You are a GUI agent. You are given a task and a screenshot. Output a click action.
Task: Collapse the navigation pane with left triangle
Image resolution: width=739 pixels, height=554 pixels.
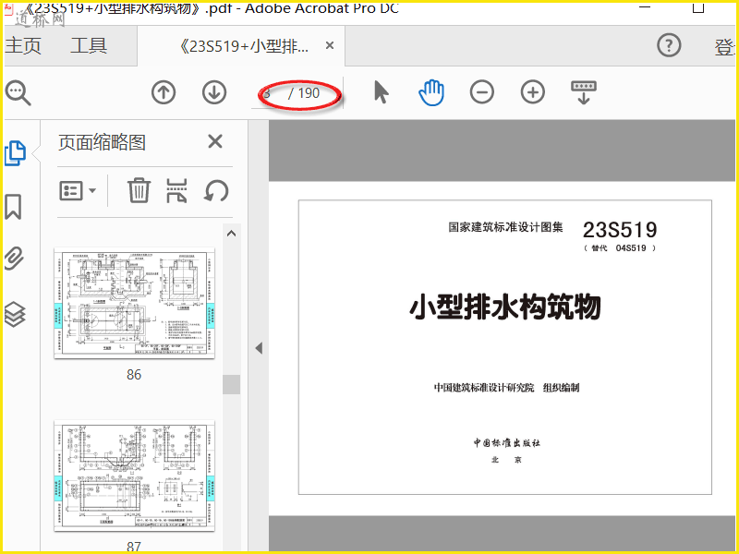click(x=259, y=348)
